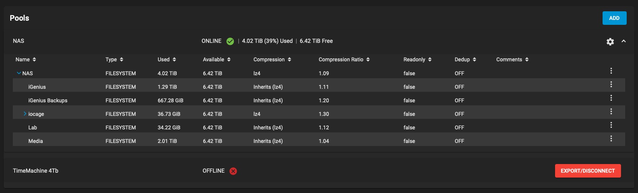Open three-dot menu for iGenius Backups
Screen dimensions: 638x193
pos(611,98)
